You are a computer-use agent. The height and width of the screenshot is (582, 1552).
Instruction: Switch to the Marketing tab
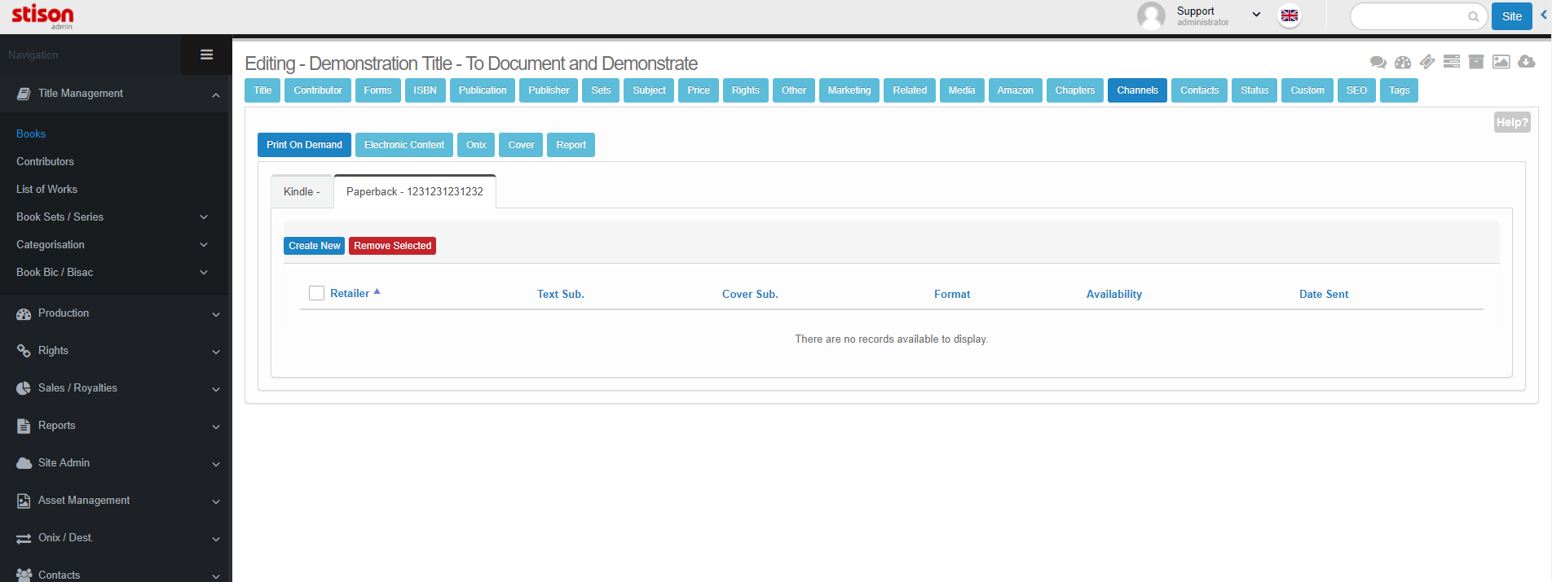tap(849, 90)
